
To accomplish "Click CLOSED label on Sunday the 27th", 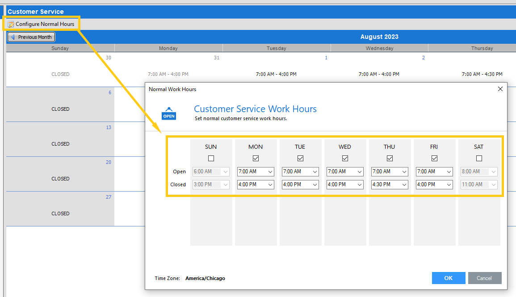I will tap(61, 214).
